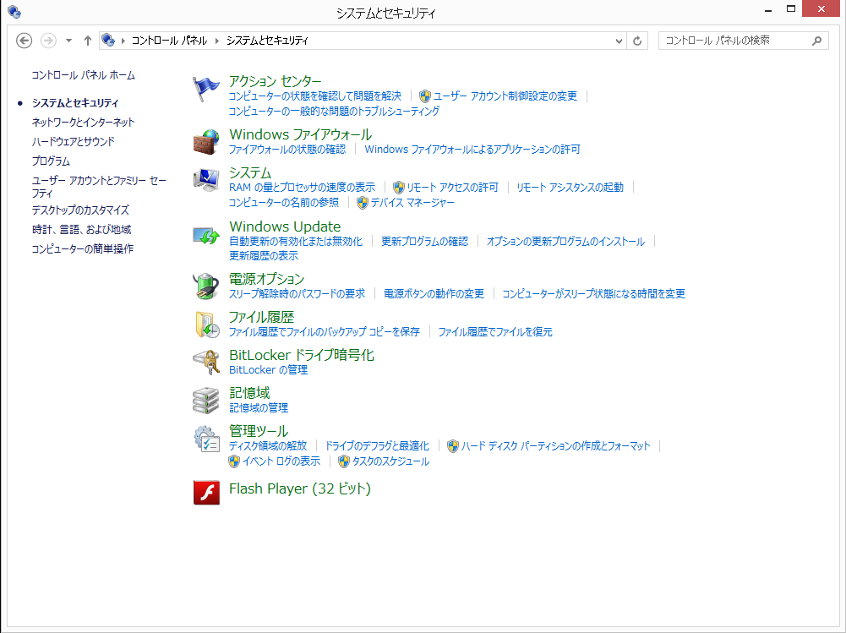
Task: Open the Administrative Tools (管理ツール) gear icon
Action: [206, 439]
